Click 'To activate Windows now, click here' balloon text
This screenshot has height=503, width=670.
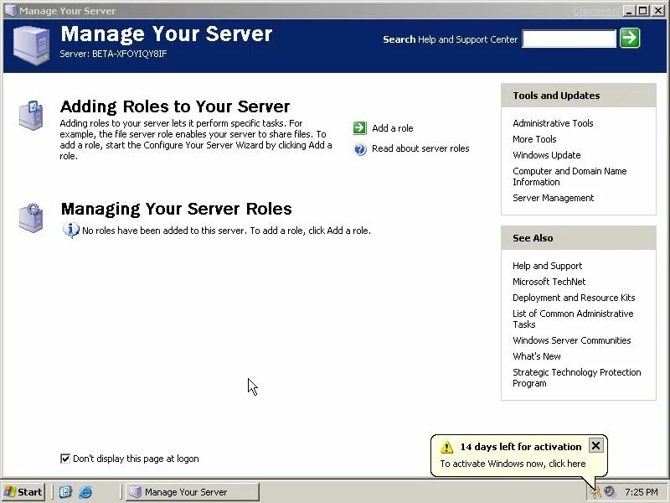[513, 464]
